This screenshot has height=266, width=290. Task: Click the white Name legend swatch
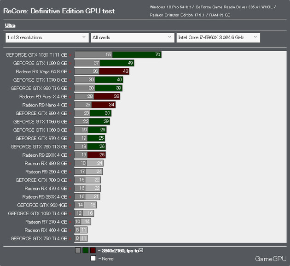[93, 259]
